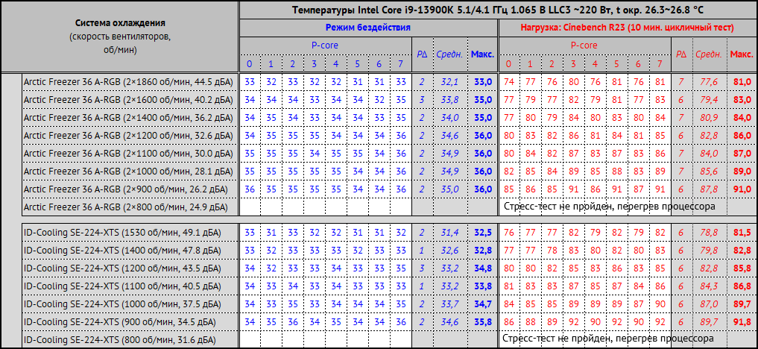Click load max value 91,8

(x=742, y=322)
